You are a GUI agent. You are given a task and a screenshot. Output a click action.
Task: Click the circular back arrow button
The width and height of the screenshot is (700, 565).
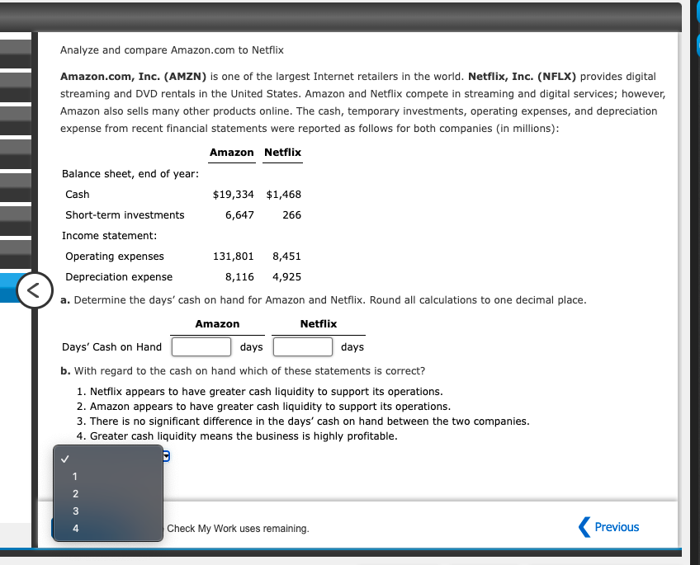[35, 290]
